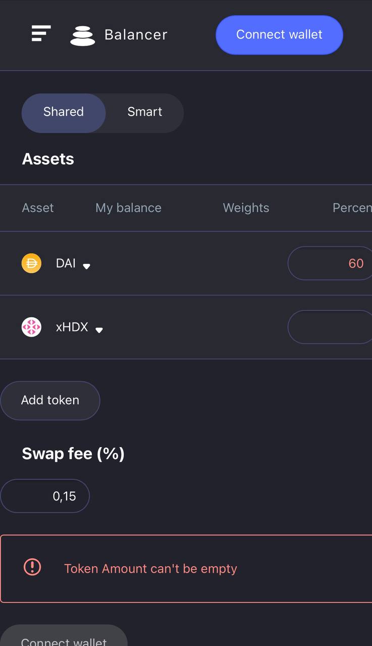
Task: Expand the xHDX token dropdown arrow
Action: [x=99, y=330]
